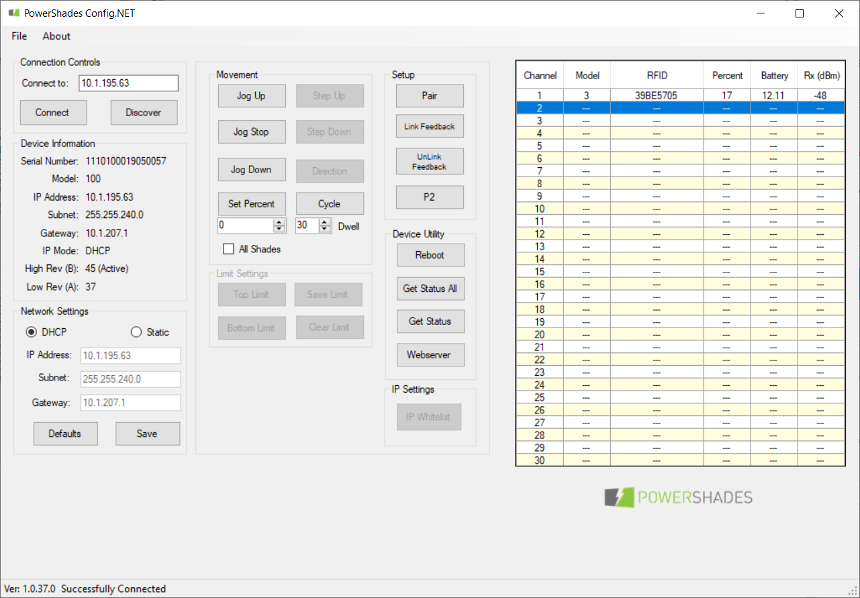860x598 pixels.
Task: Click the Rx (dBm) column header
Action: coord(821,75)
